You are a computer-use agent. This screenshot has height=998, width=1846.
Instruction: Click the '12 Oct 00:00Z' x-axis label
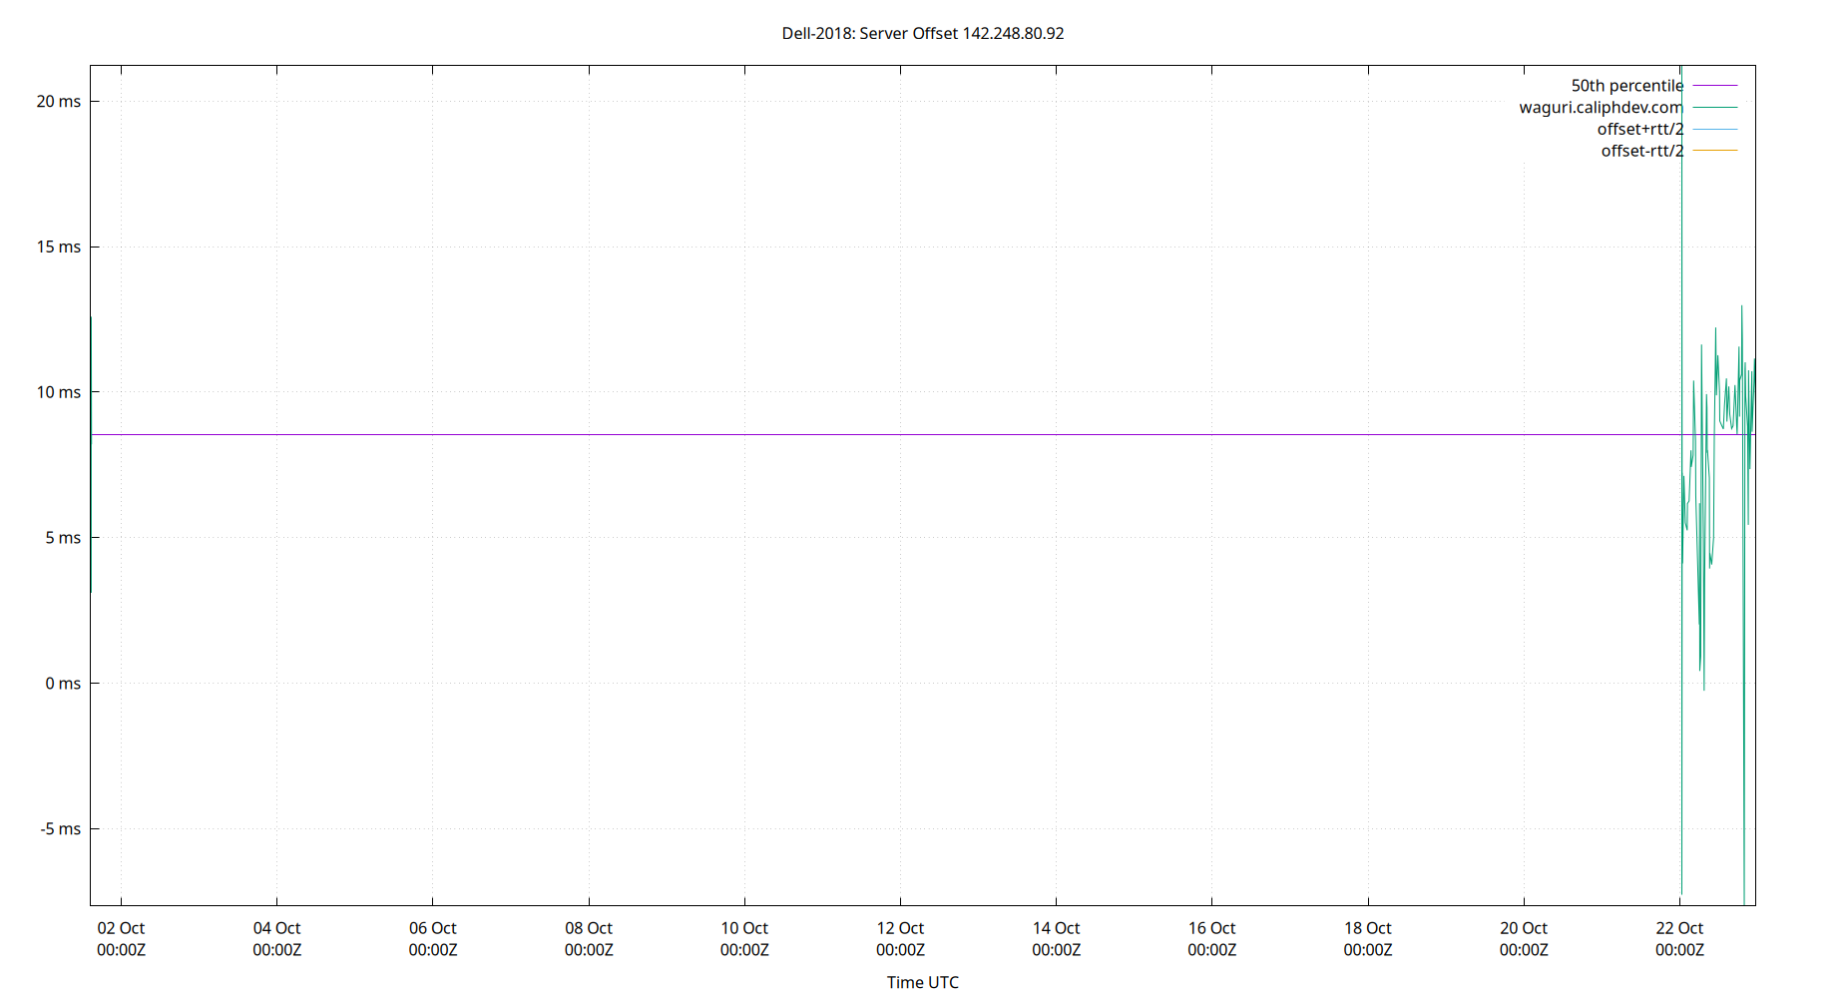click(x=900, y=939)
